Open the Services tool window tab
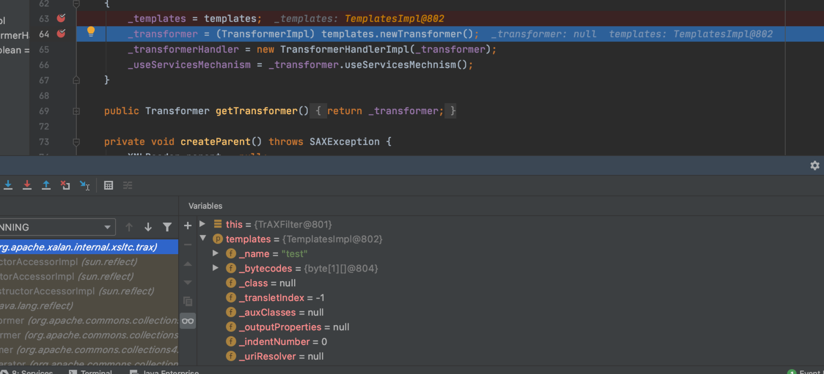Viewport: 824px width, 374px height. [x=27, y=372]
